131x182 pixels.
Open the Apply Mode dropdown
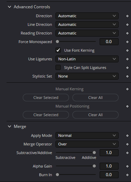click(87, 135)
